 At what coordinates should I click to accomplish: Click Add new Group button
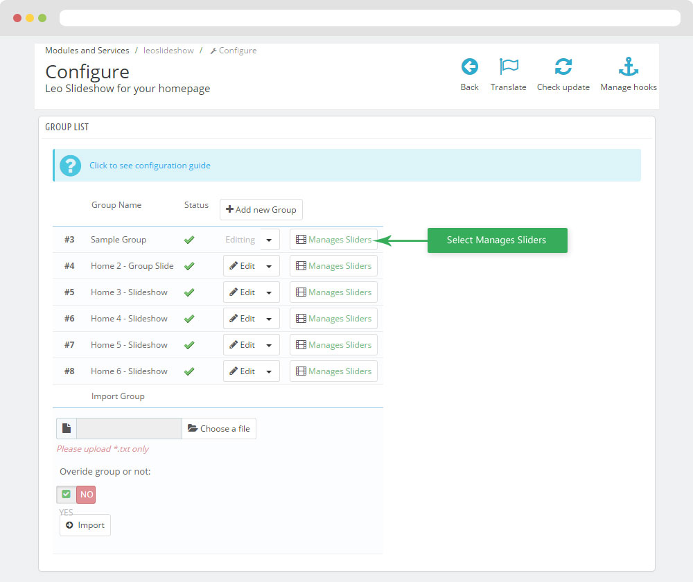pyautogui.click(x=261, y=209)
